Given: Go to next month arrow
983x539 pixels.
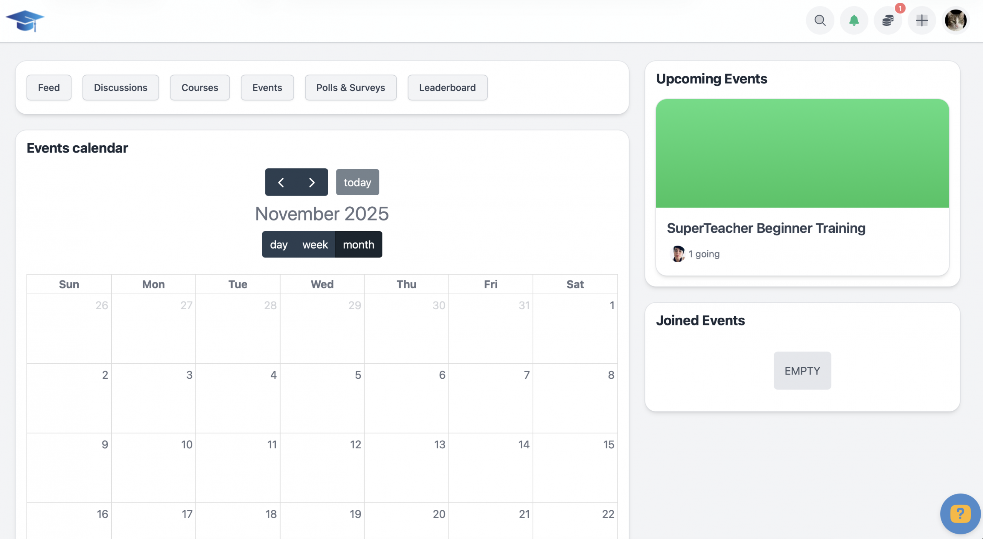Looking at the screenshot, I should pyautogui.click(x=312, y=182).
